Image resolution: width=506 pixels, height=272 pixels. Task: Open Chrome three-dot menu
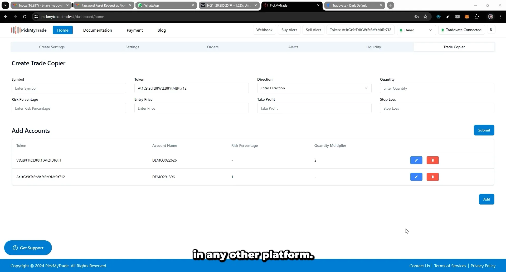pyautogui.click(x=500, y=17)
